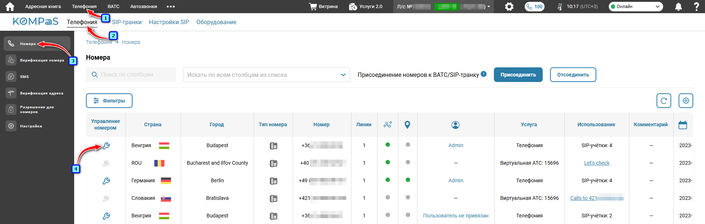Sort by Страна column header
Viewport: 705px width, 224px height.
coord(153,124)
